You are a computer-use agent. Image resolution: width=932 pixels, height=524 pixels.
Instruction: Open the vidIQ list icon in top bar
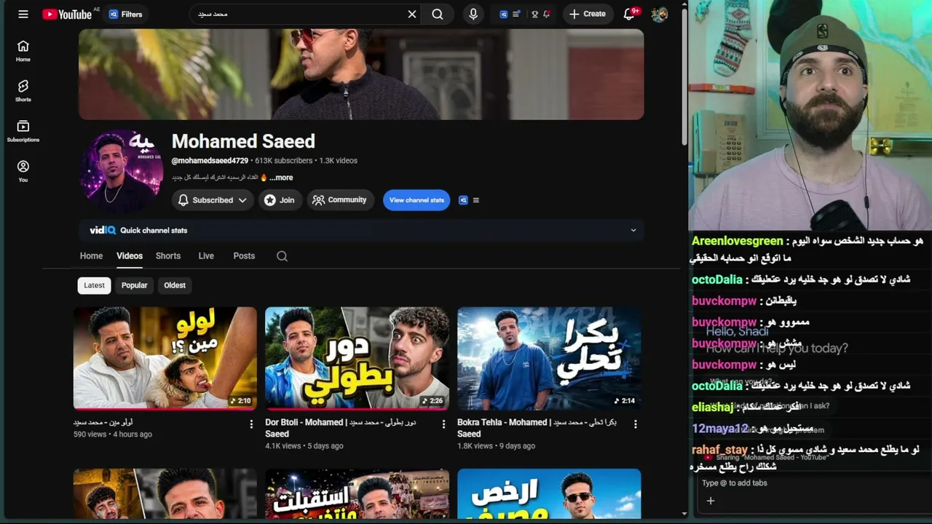[516, 14]
